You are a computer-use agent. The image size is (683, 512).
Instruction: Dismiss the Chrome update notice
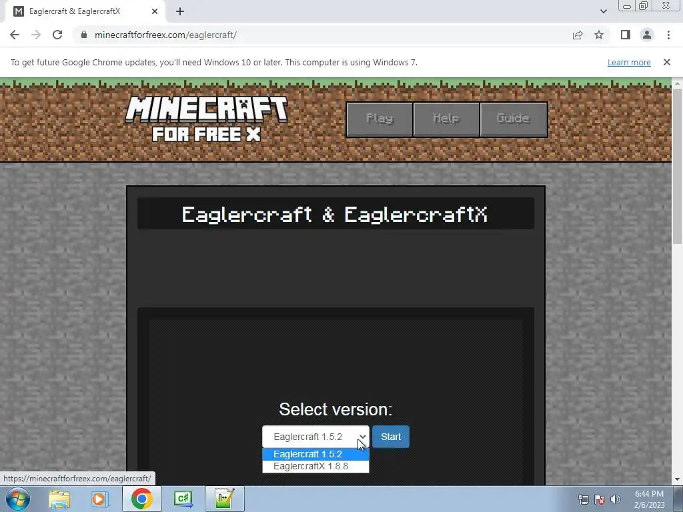coord(666,62)
